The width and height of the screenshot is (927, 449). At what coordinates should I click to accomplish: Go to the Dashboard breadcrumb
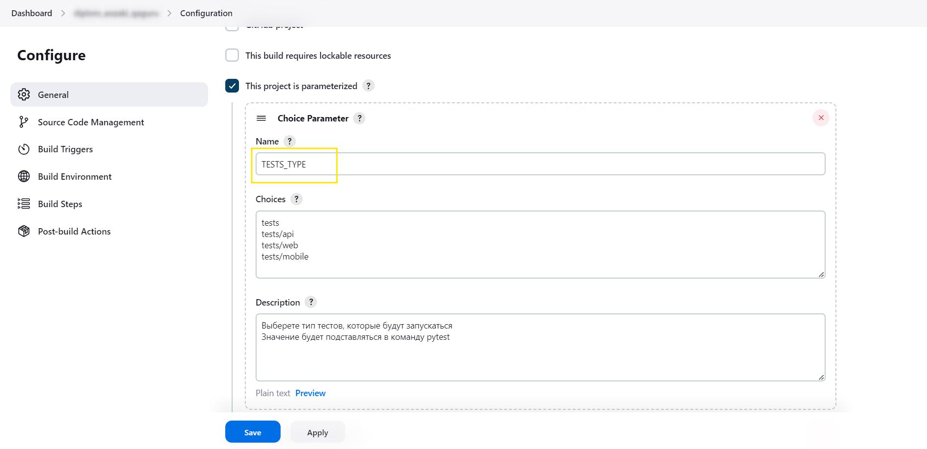pyautogui.click(x=32, y=13)
